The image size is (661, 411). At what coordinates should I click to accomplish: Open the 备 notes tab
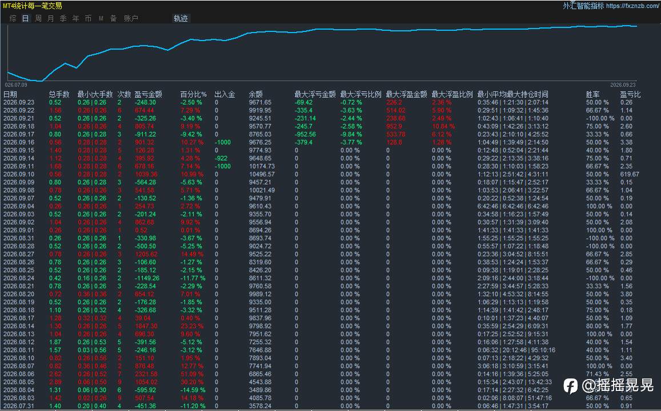pyautogui.click(x=113, y=18)
